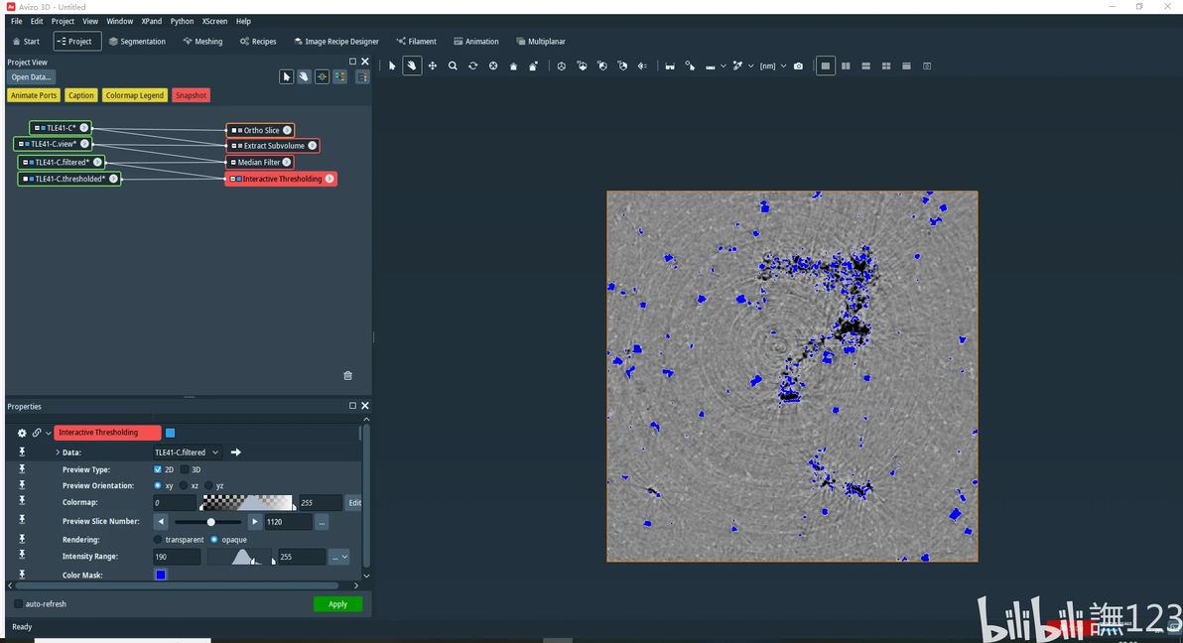Click the Open Data button

(x=31, y=77)
